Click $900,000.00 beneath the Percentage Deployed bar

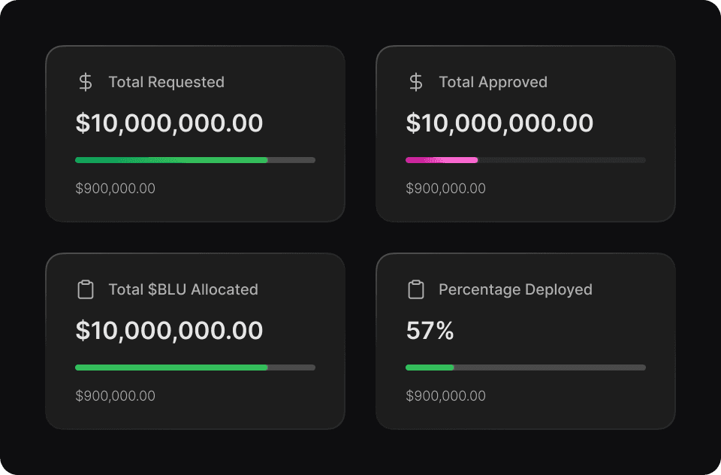445,396
